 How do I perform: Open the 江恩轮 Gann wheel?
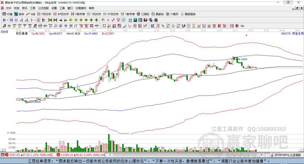143,14
